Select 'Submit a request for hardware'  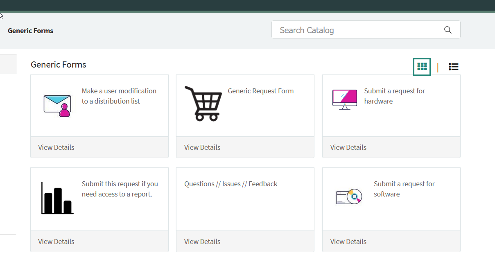tap(394, 96)
